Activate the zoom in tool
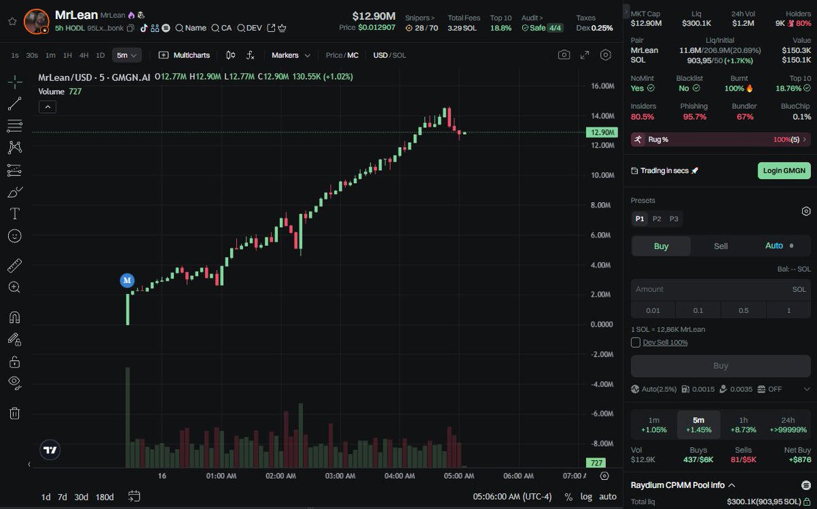The width and height of the screenshot is (817, 509). coord(15,287)
